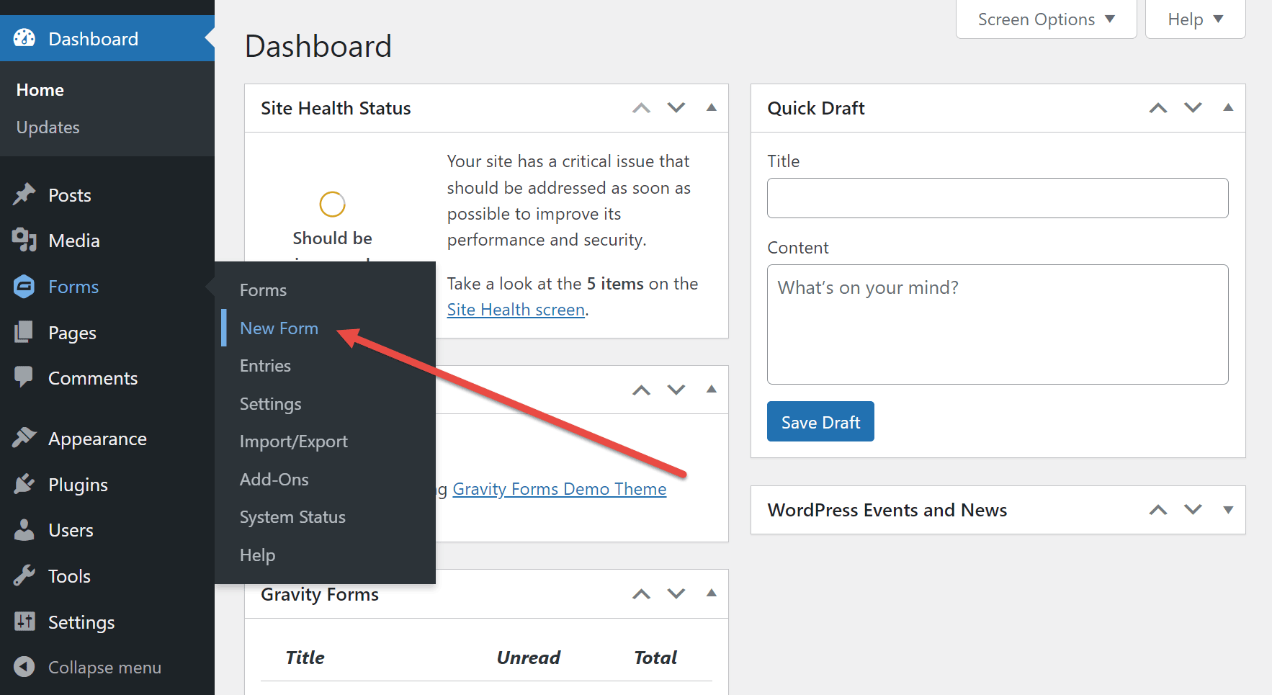Open the Plugins plug icon
Screen dimensions: 1272x695
[x=24, y=484]
